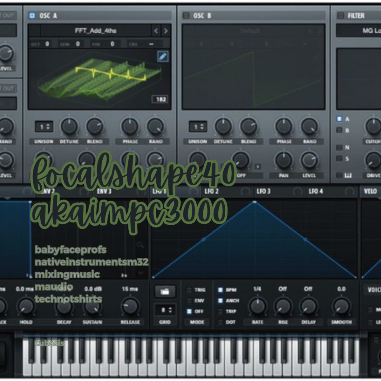Click the envelope Release knob

130,307
